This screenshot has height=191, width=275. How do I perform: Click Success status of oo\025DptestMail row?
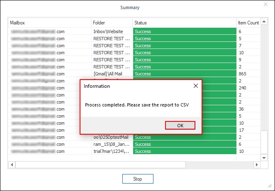point(185,137)
